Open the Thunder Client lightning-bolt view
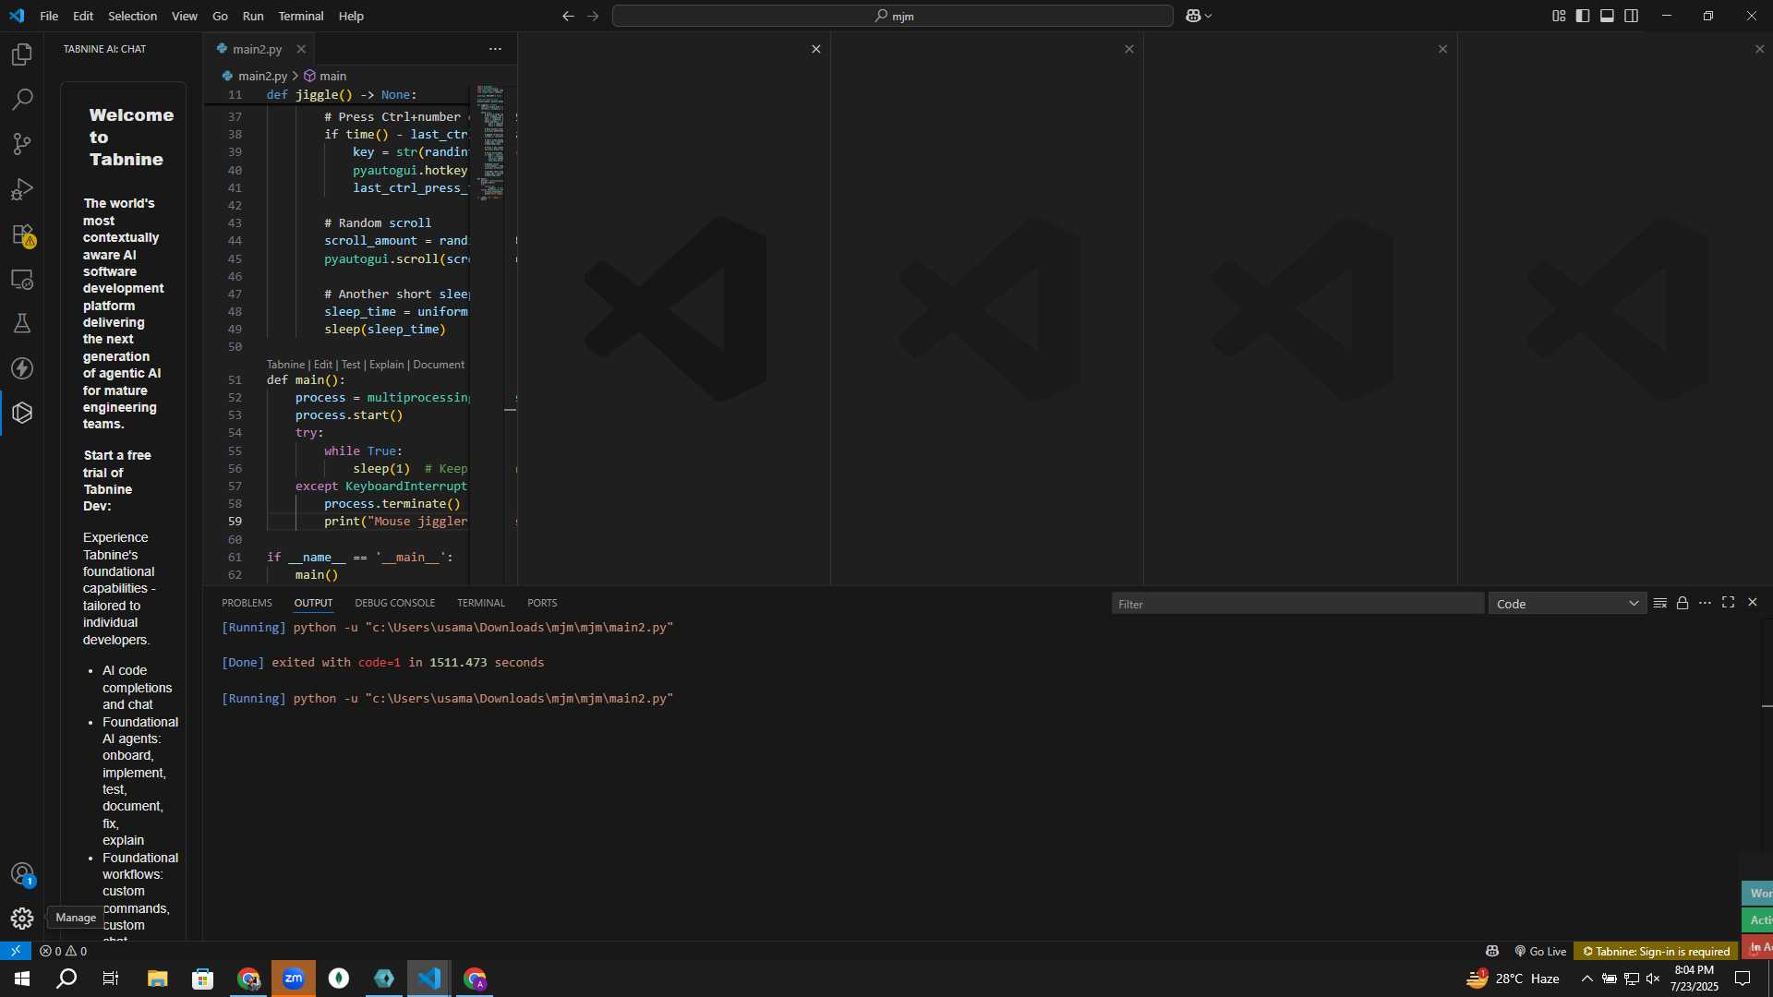Screen dimensions: 1773x997 coord(22,368)
